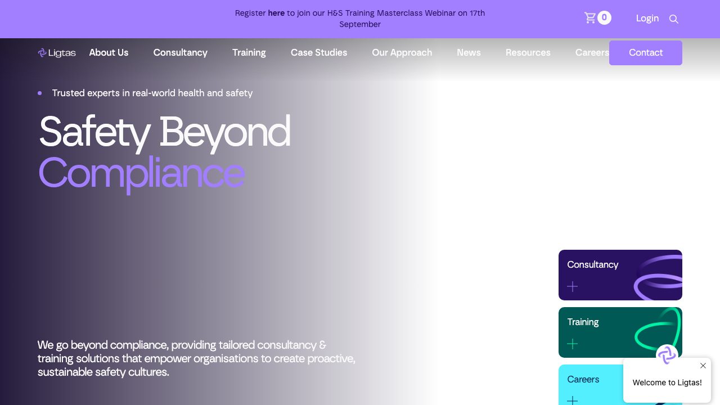Click the plus icon on Consultancy card
The image size is (720, 405).
point(573,287)
